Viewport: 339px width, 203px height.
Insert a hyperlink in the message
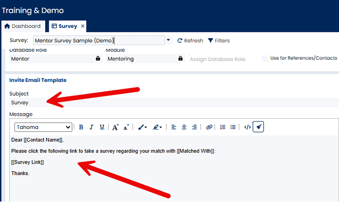coord(209,127)
